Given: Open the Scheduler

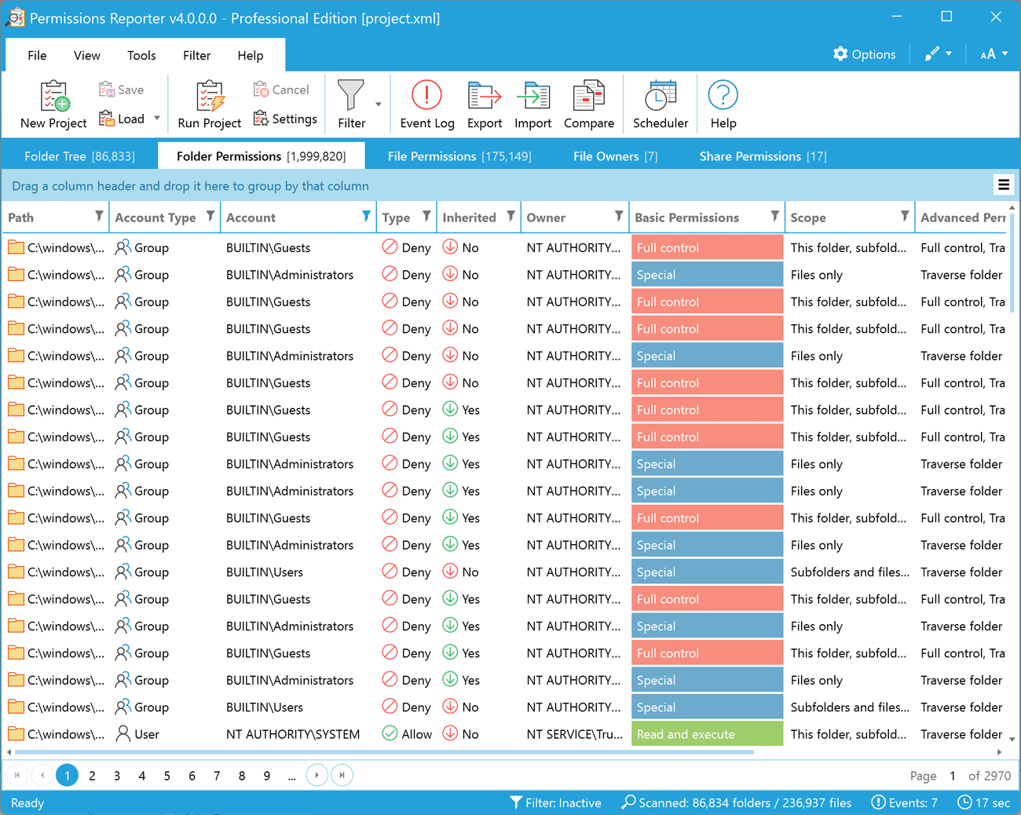Looking at the screenshot, I should (x=661, y=104).
